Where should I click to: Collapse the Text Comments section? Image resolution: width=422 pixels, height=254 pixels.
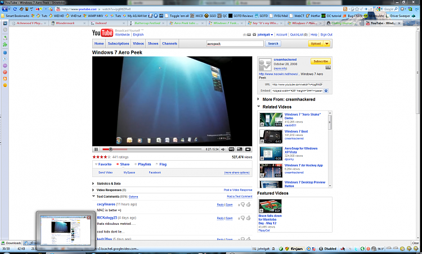pos(93,197)
